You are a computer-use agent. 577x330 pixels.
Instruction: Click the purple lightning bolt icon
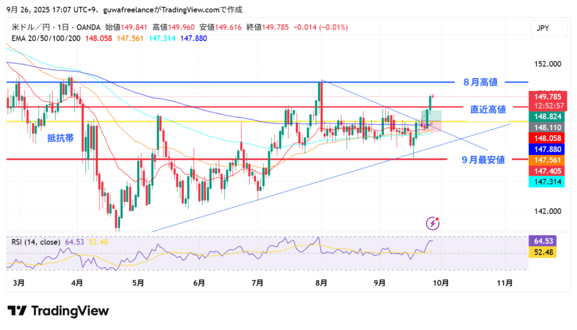pyautogui.click(x=433, y=224)
